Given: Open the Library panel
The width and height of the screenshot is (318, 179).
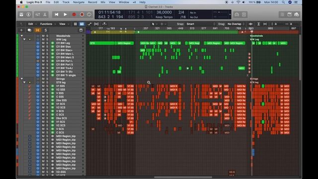Looking at the screenshot, I should tap(21, 14).
